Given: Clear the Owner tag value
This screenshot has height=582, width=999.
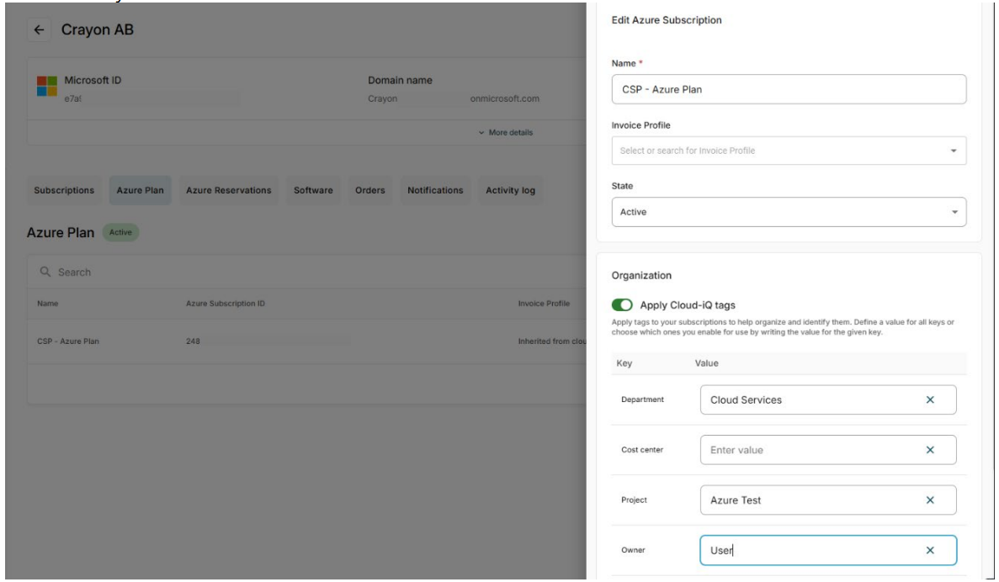Looking at the screenshot, I should (929, 550).
